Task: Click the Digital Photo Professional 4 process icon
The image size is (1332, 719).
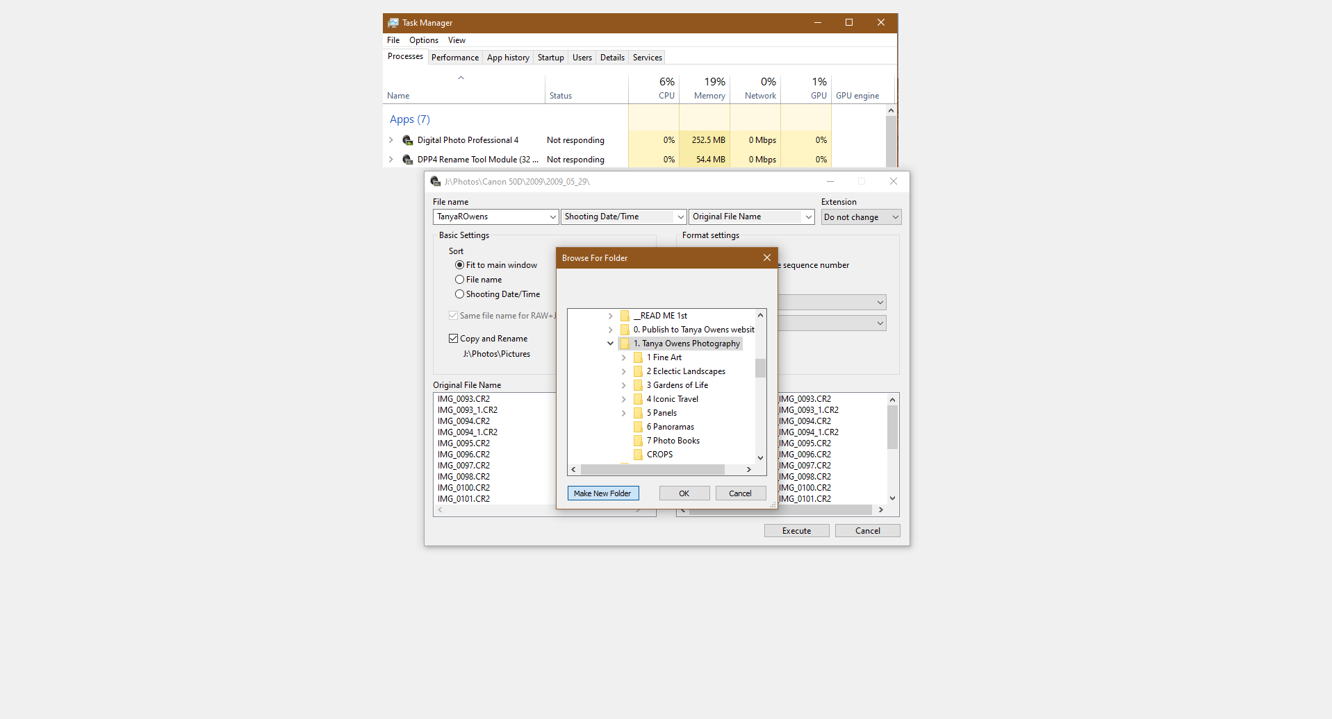Action: pos(408,140)
